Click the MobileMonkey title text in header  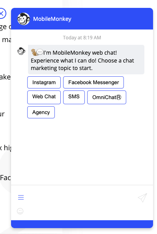[52, 19]
